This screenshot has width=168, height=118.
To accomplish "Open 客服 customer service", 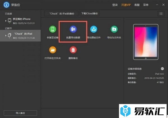I will tap(137, 5).
